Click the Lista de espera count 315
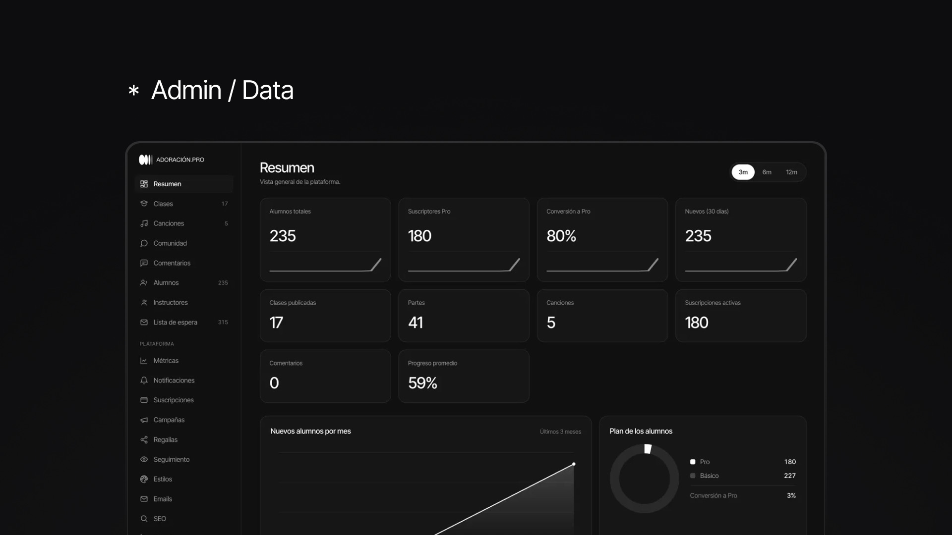The width and height of the screenshot is (952, 535). [223, 322]
